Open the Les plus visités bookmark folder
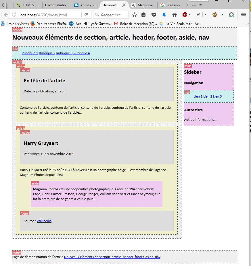Screen dimensions: 251x266 pyautogui.click(x=15, y=24)
